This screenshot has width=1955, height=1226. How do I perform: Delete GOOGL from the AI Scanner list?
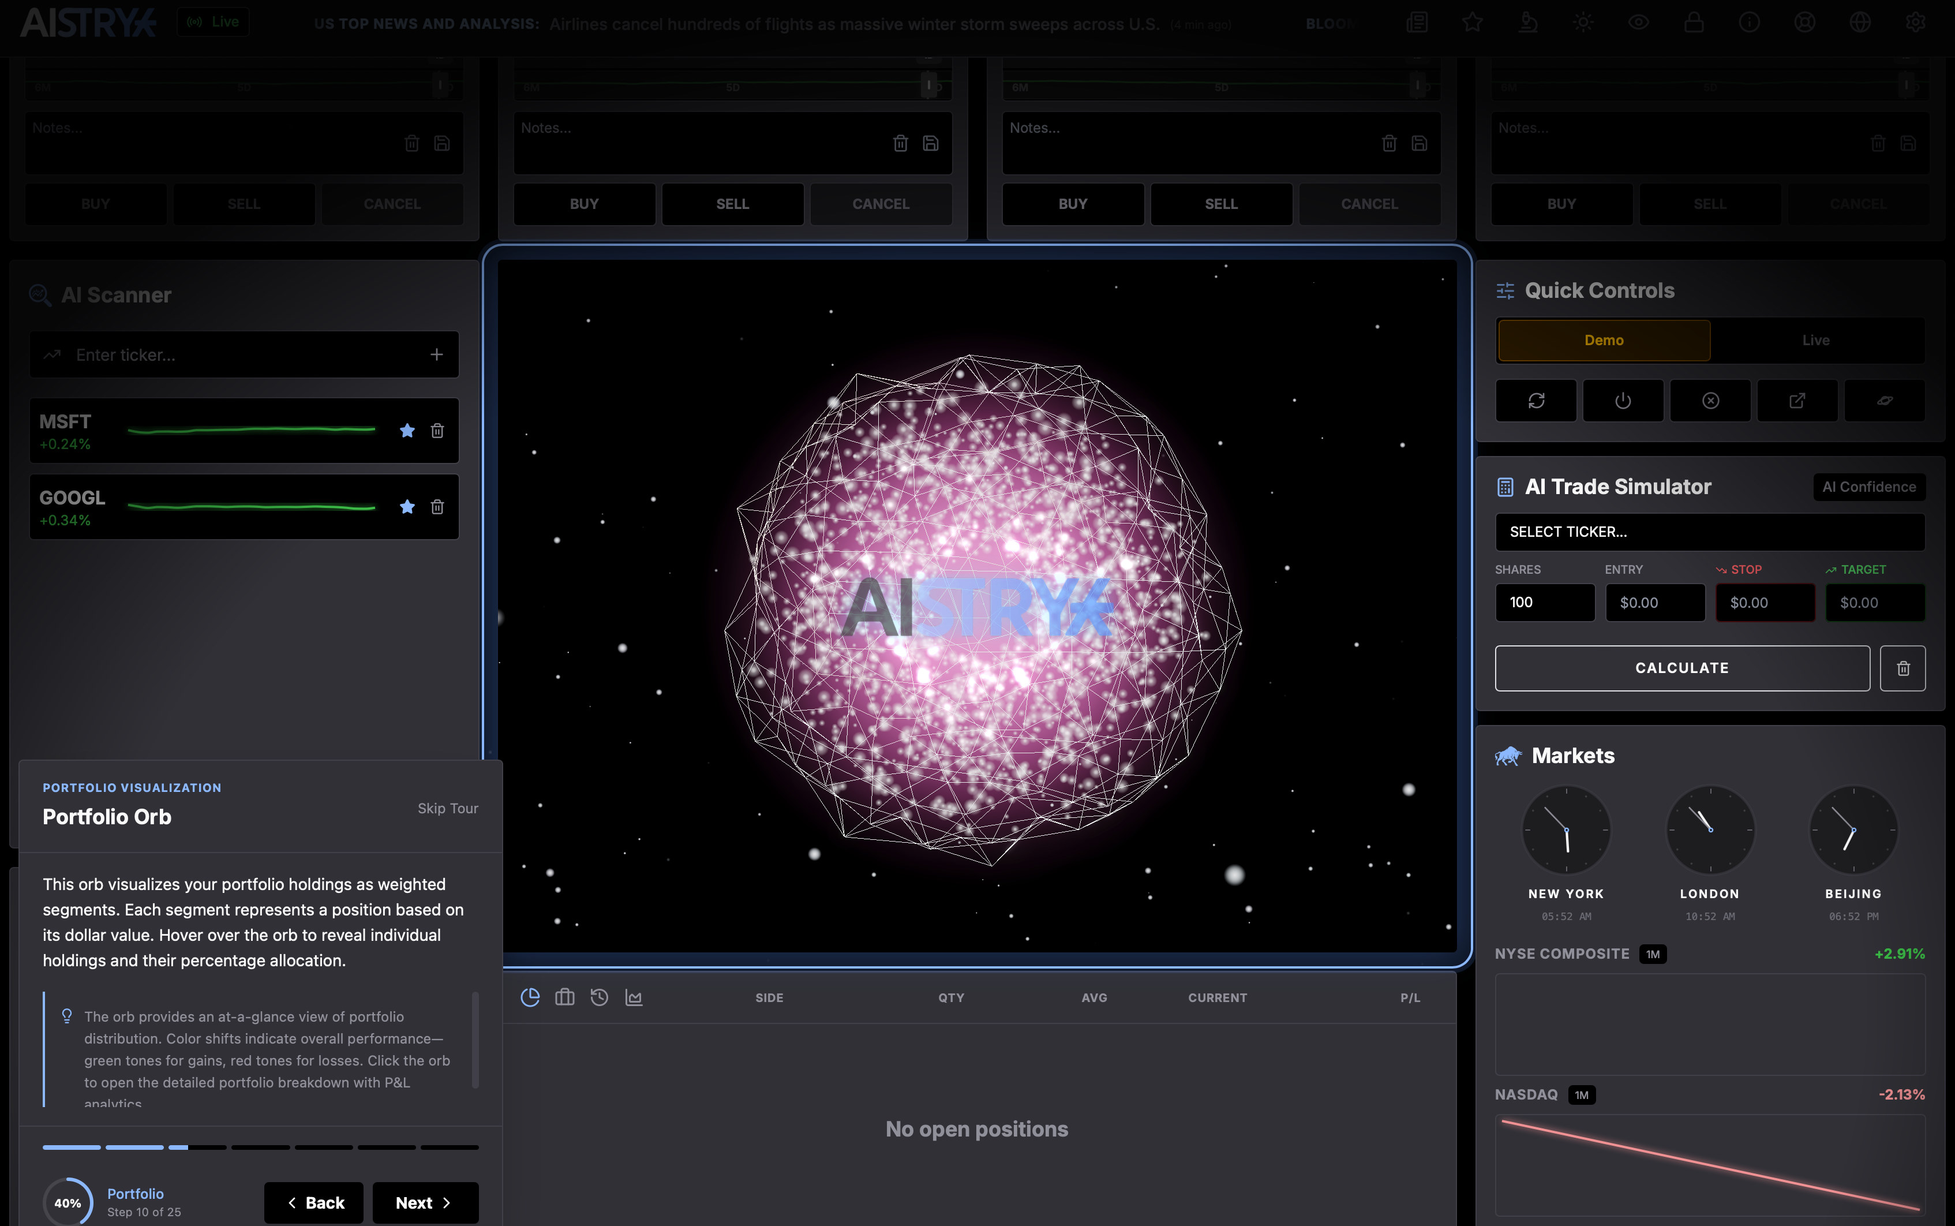pyautogui.click(x=437, y=507)
